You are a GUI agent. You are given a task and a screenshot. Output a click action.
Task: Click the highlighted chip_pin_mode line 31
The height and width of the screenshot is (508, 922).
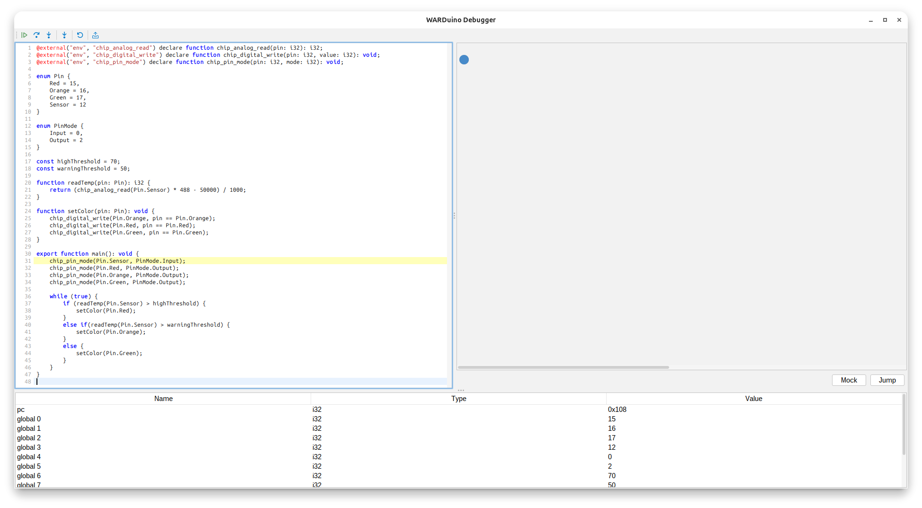coord(117,261)
